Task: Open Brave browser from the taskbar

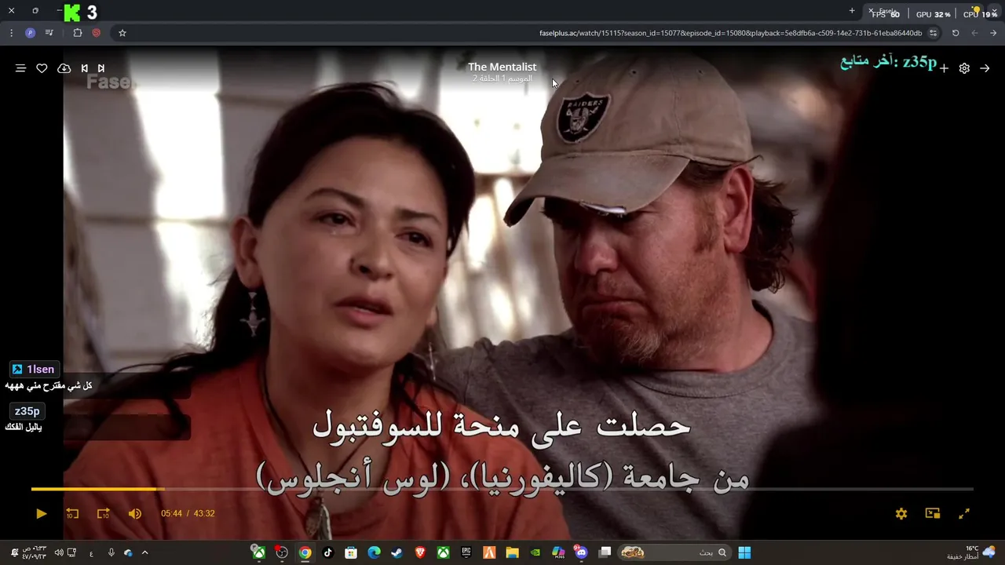Action: pos(420,552)
